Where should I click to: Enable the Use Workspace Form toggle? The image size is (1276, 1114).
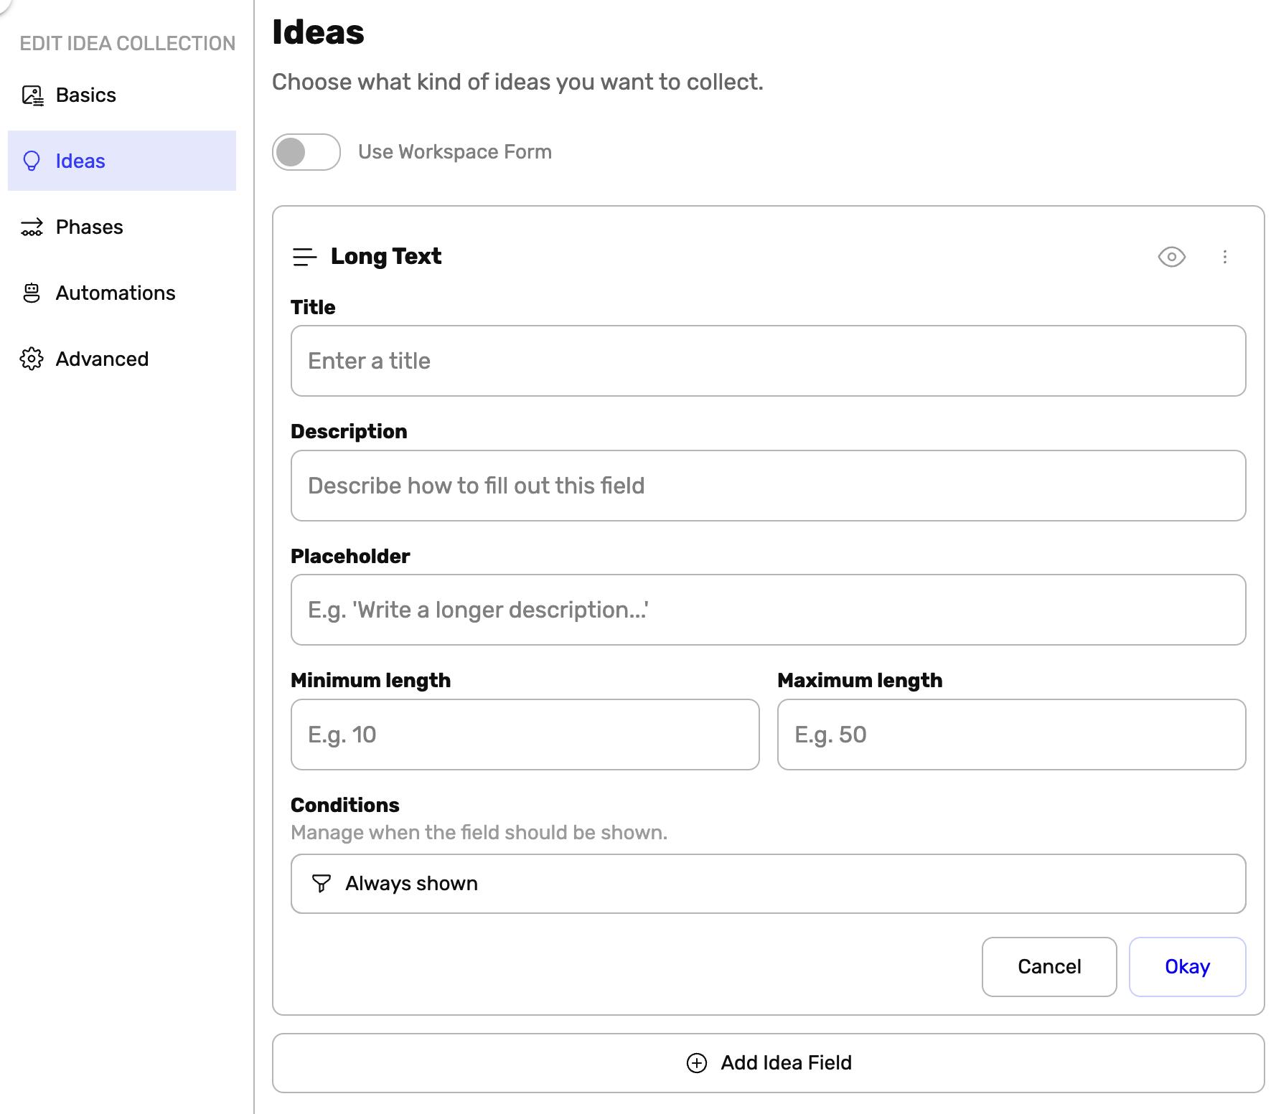[306, 152]
